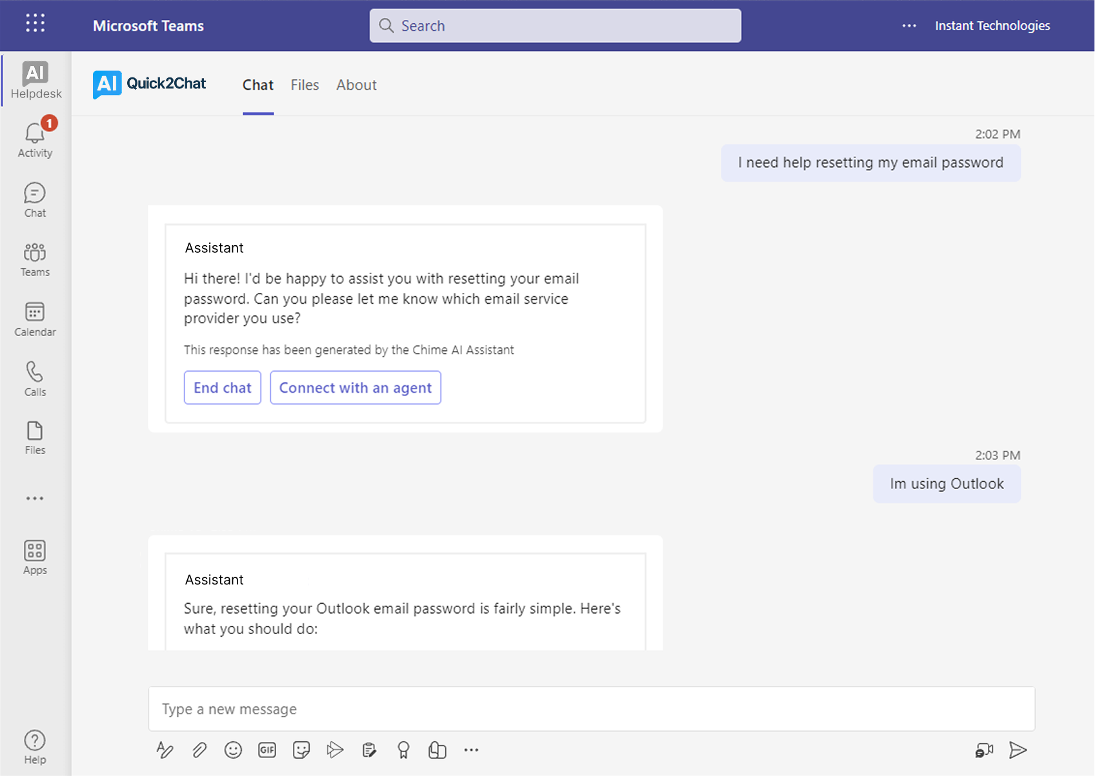The image size is (1095, 778).
Task: Switch to the About tab
Action: tap(356, 85)
